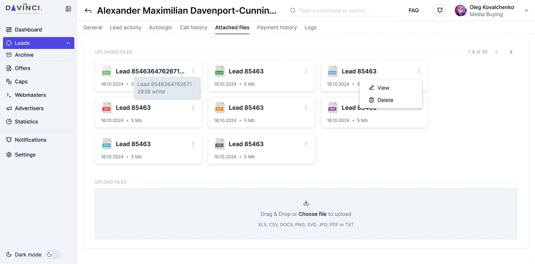Go to next page of uploaded files
Image resolution: width=535 pixels, height=264 pixels.
click(511, 52)
